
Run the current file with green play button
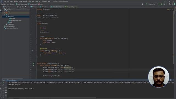[159, 4]
